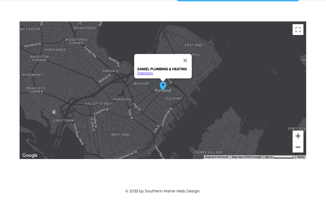Toggle the 500 m map scale units

coord(279,157)
